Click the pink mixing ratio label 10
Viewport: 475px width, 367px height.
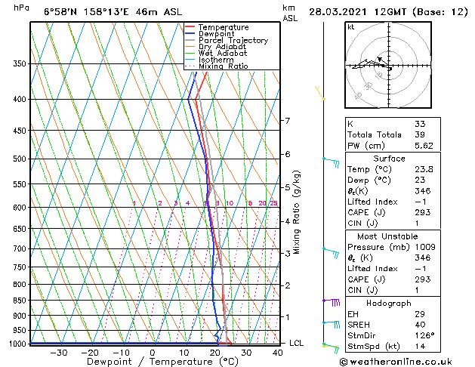point(230,203)
